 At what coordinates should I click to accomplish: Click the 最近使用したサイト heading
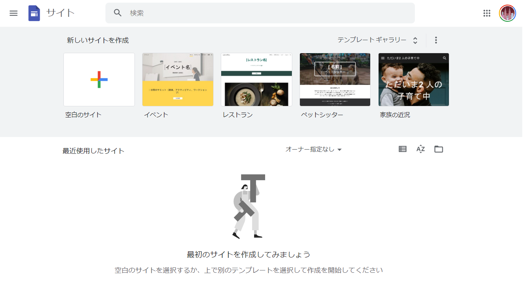pos(94,151)
